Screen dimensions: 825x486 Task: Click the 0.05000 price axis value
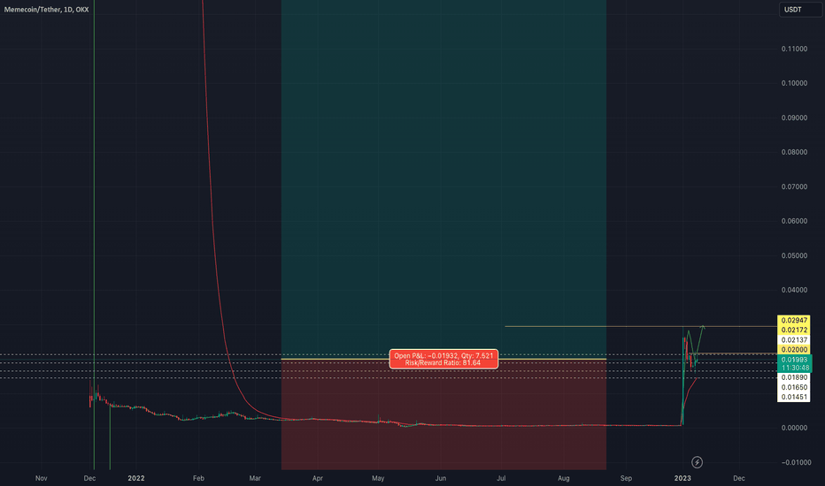pos(794,256)
